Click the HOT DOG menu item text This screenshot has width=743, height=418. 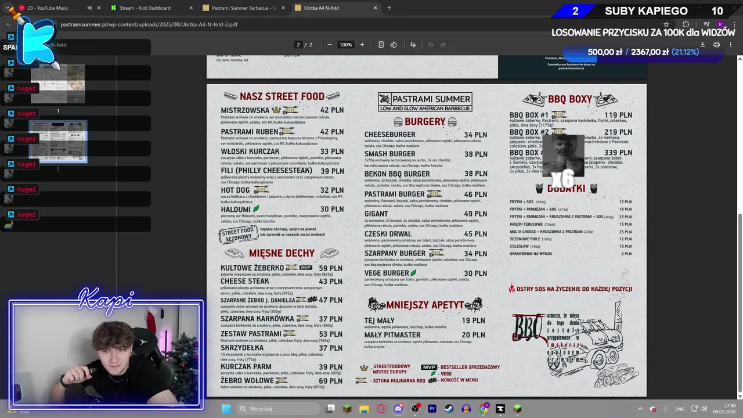pyautogui.click(x=235, y=190)
